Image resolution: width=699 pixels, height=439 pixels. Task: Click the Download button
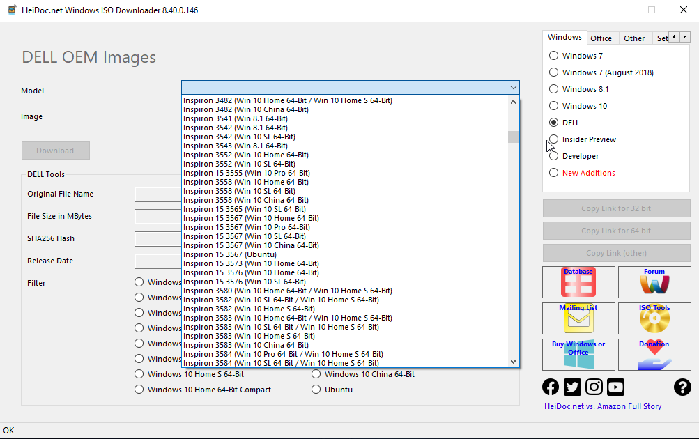[x=55, y=151]
